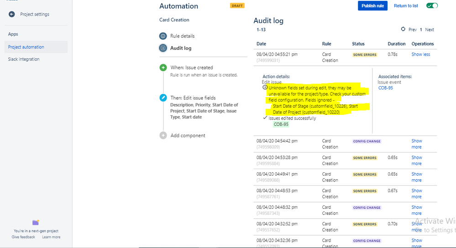The image size is (456, 248).
Task: Click the blue Edit issue fields pencil icon
Action: 163,98
